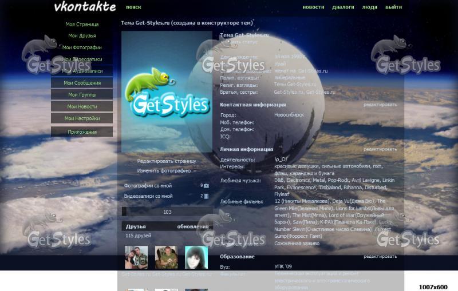Click the camera icon next to 9
458x291 pixels.
click(206, 185)
